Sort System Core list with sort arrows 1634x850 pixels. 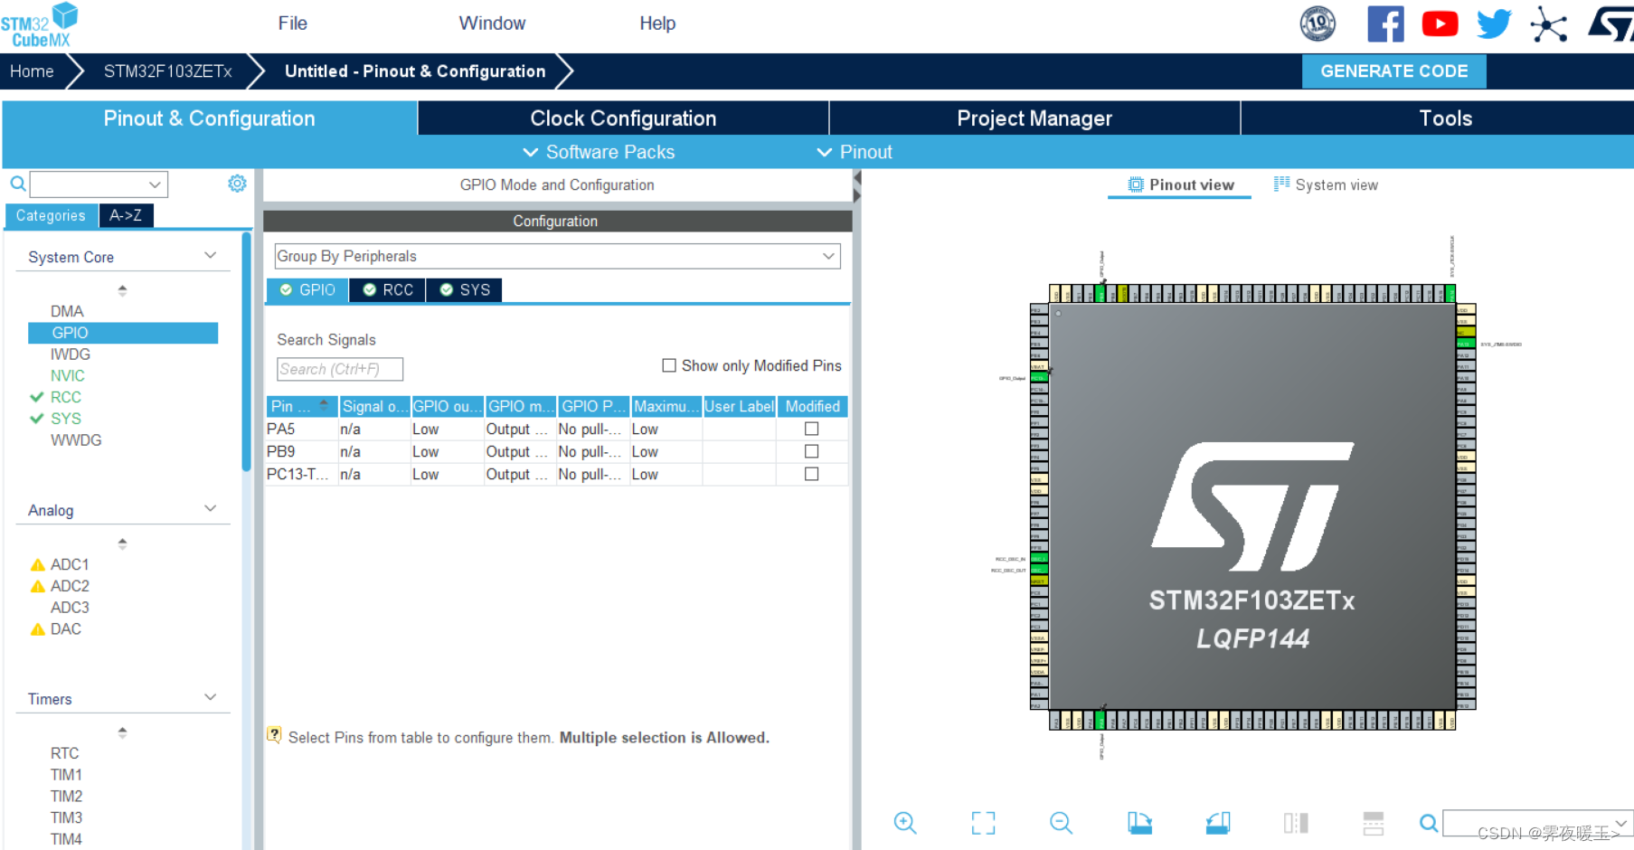[x=123, y=290]
